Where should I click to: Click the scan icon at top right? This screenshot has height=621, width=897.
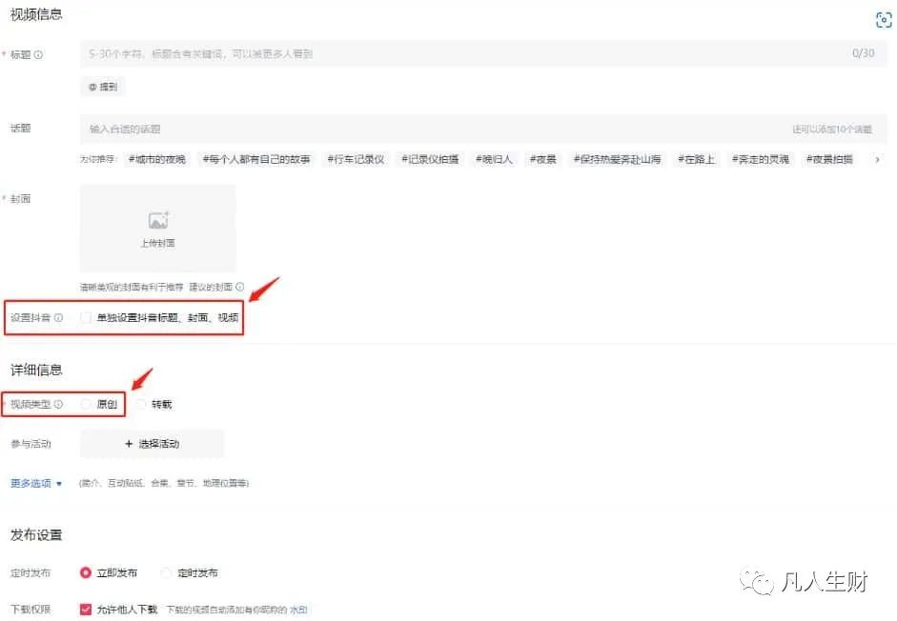point(883,19)
